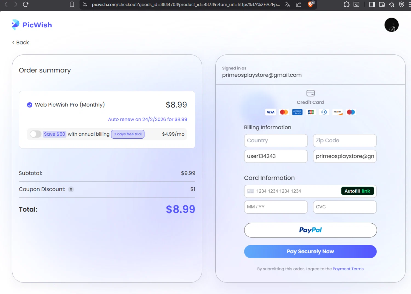Image resolution: width=411 pixels, height=294 pixels.
Task: Click the auto renew date text
Action: [x=147, y=119]
